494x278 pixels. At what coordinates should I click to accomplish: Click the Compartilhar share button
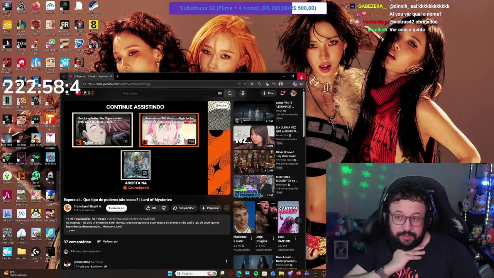184,208
